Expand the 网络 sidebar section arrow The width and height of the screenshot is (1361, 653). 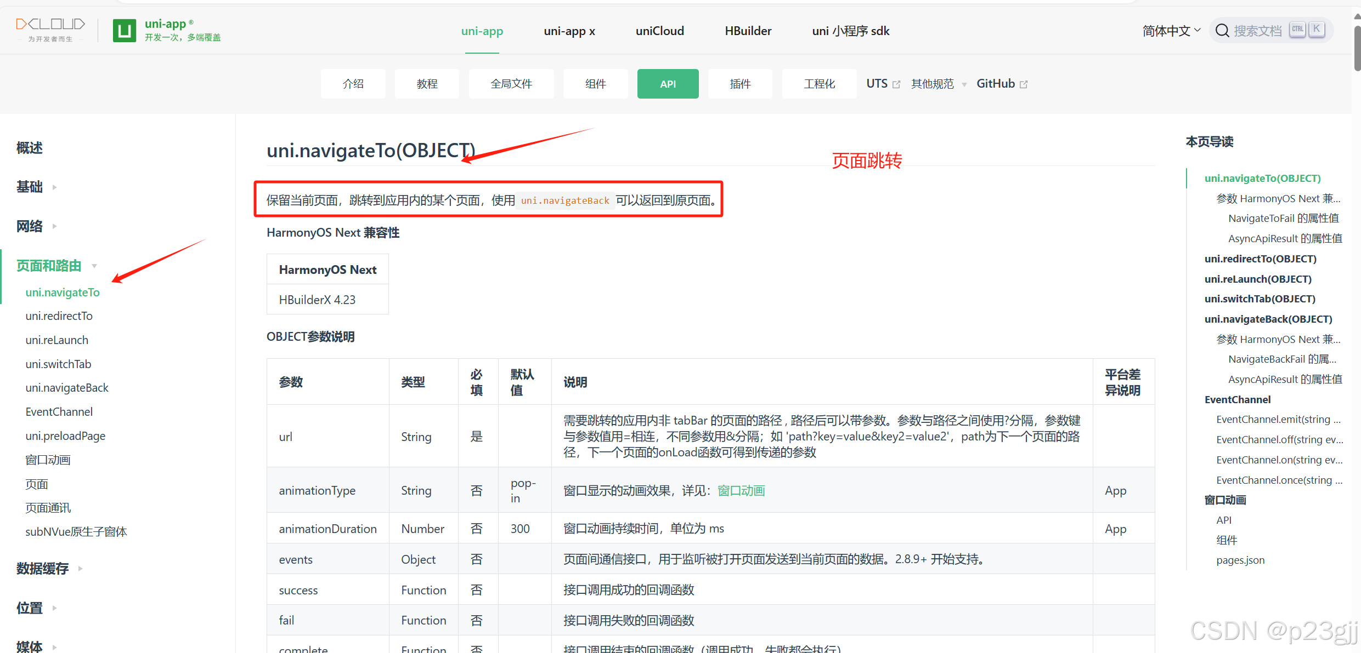click(x=54, y=226)
